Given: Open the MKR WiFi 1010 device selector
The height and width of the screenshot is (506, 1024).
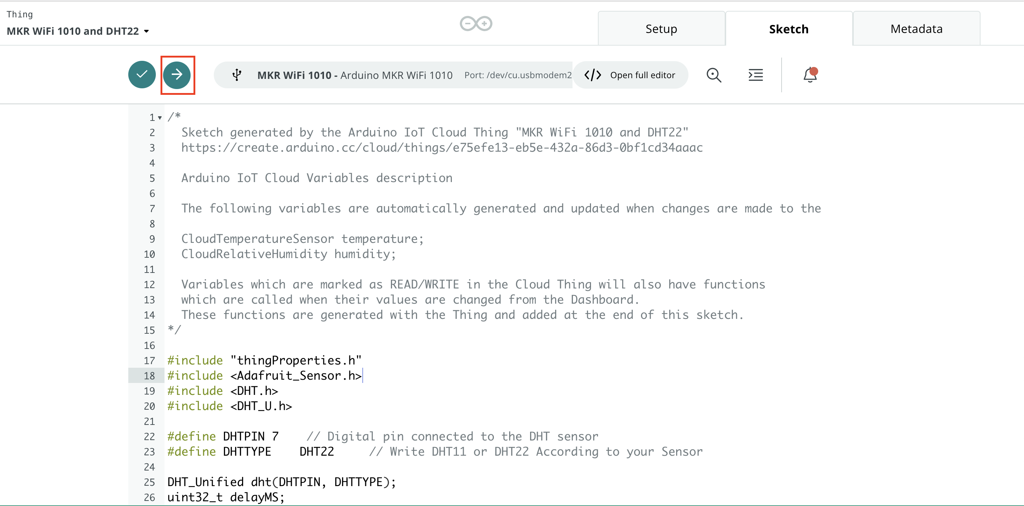Looking at the screenshot, I should (355, 75).
